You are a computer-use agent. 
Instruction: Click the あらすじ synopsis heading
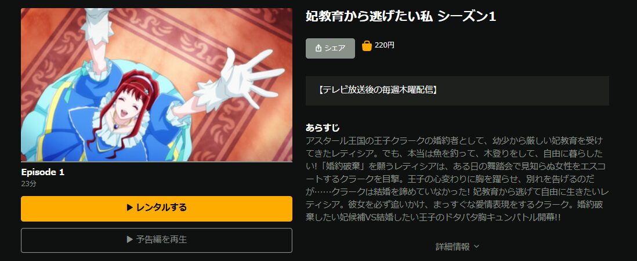pos(323,128)
